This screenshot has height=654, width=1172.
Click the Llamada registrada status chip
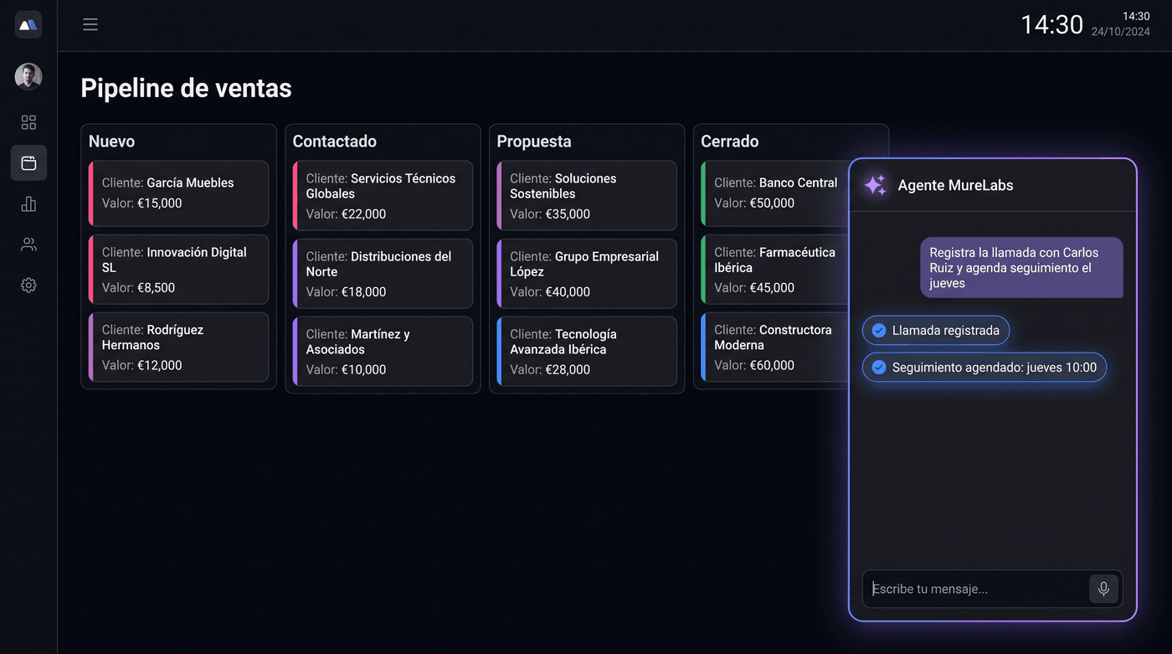click(936, 331)
